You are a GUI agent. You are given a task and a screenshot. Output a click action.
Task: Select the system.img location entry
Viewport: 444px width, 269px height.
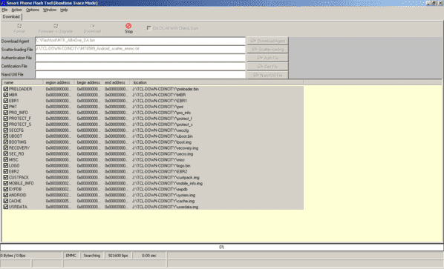[x=163, y=195]
